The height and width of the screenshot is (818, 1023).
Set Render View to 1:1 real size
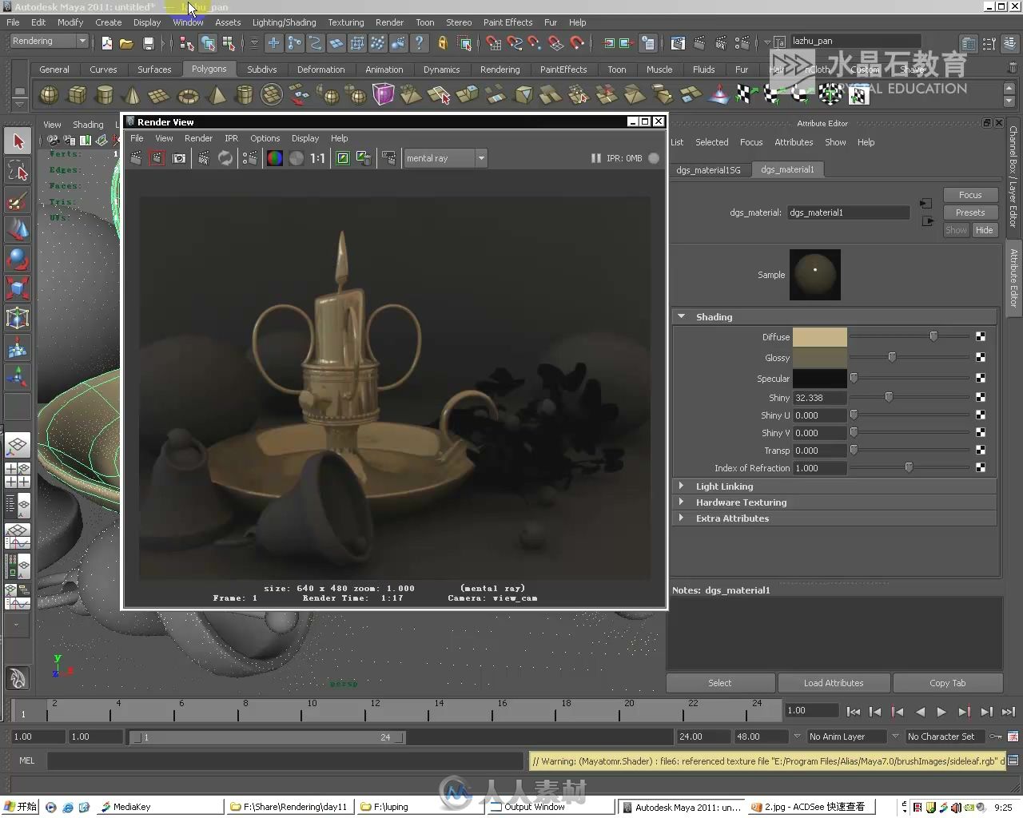(318, 158)
